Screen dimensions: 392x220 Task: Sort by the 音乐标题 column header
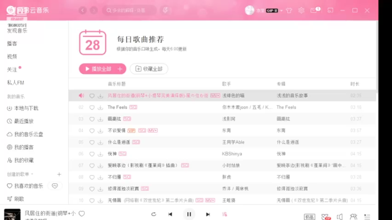click(117, 84)
